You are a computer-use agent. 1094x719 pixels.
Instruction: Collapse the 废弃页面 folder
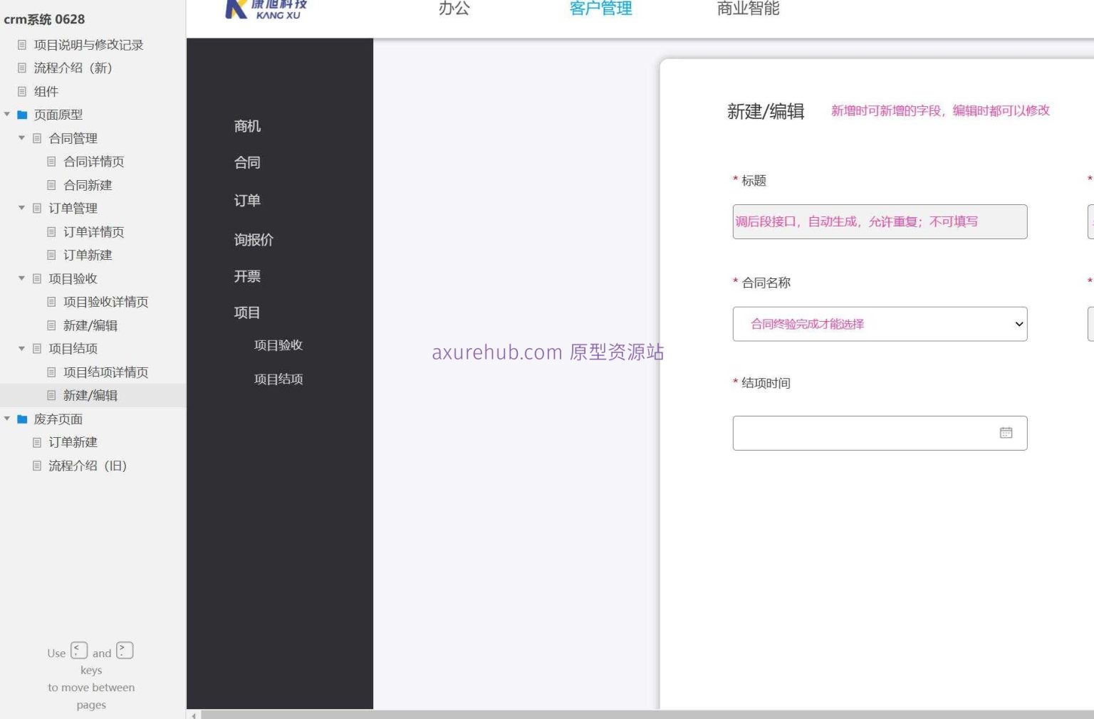point(7,419)
